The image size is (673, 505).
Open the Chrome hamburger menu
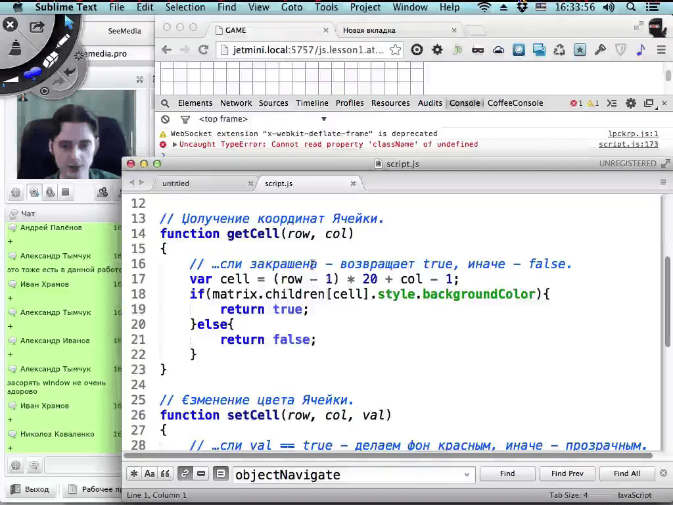661,50
